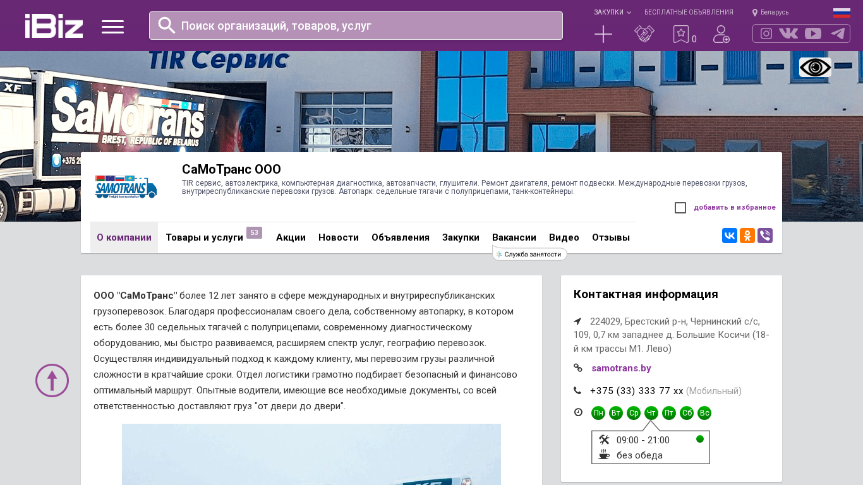Open iBiz Telegram channel
863x485 pixels.
tap(838, 33)
